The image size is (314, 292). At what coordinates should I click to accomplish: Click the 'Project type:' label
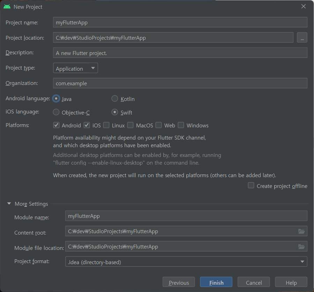tap(20, 68)
